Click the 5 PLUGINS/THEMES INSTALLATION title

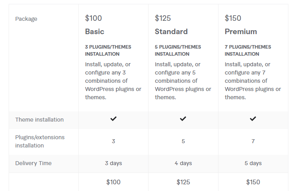click(178, 50)
